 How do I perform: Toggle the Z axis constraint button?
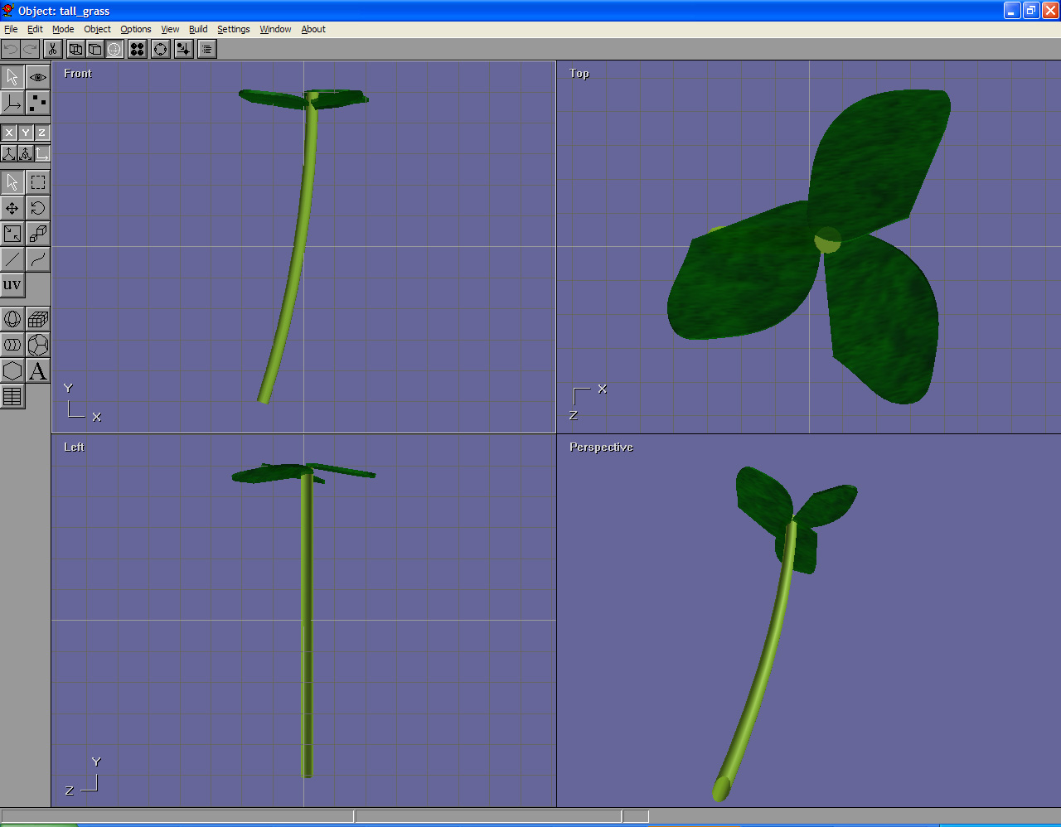pyautogui.click(x=41, y=133)
